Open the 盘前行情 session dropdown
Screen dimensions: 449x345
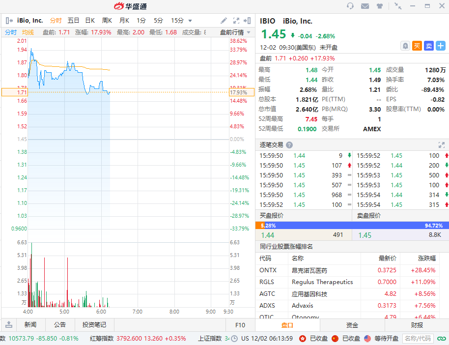pos(235,32)
